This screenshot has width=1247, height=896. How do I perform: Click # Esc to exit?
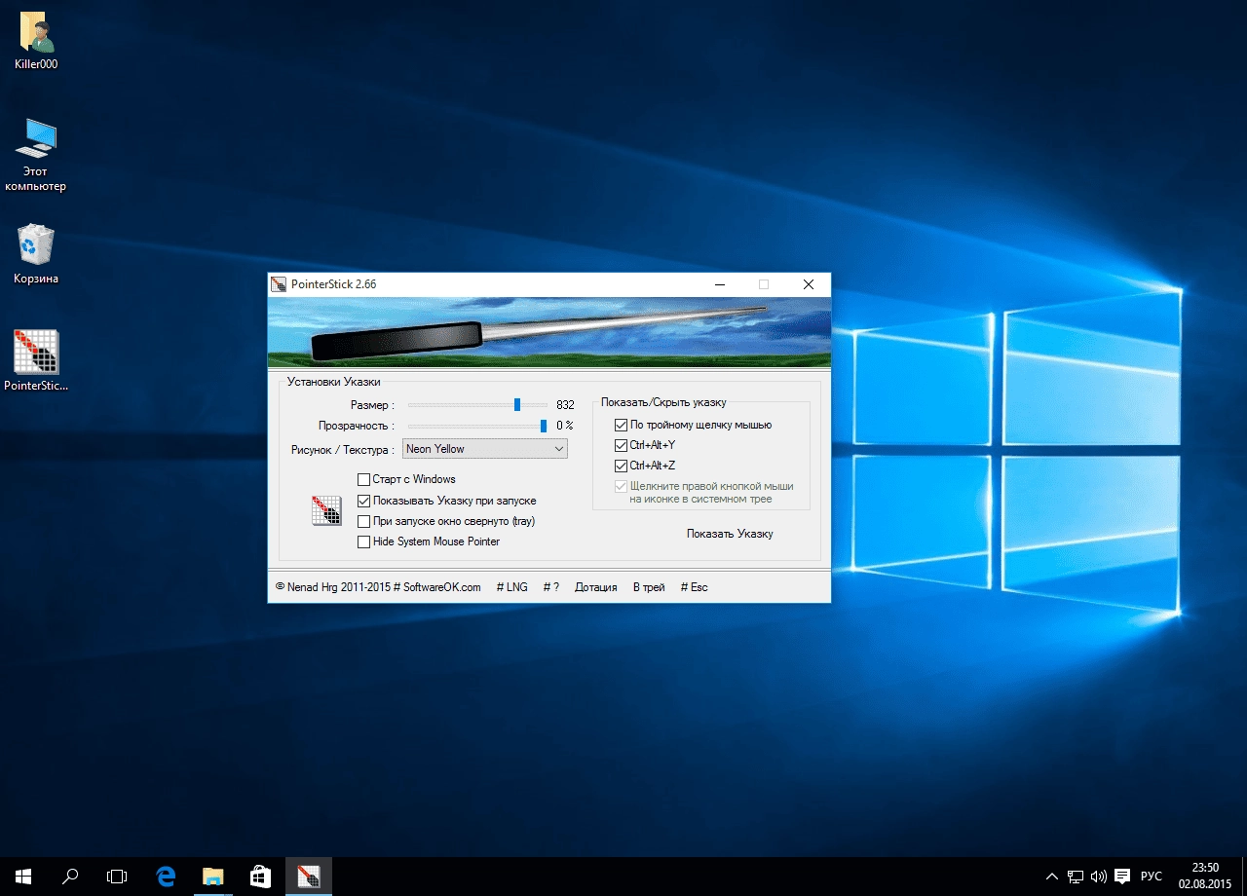point(694,587)
